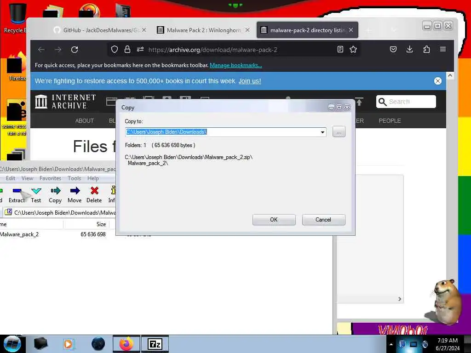Viewport: 471px width, 353px height.
Task: Open the media player taskbar icon
Action: tap(68, 344)
